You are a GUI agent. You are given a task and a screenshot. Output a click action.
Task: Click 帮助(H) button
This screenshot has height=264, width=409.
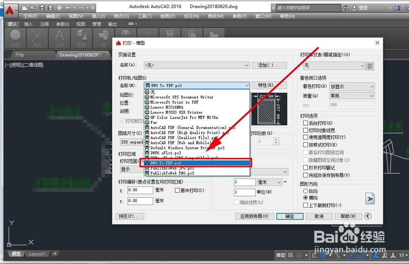pos(348,216)
